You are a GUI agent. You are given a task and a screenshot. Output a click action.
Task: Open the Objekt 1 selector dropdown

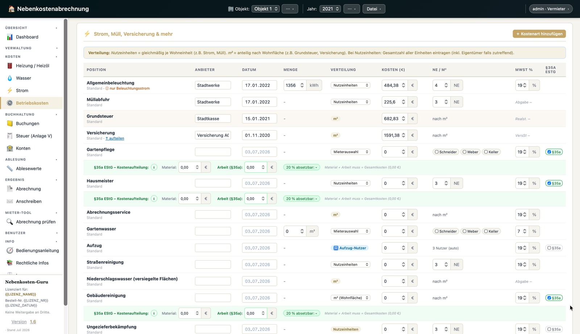coord(265,9)
